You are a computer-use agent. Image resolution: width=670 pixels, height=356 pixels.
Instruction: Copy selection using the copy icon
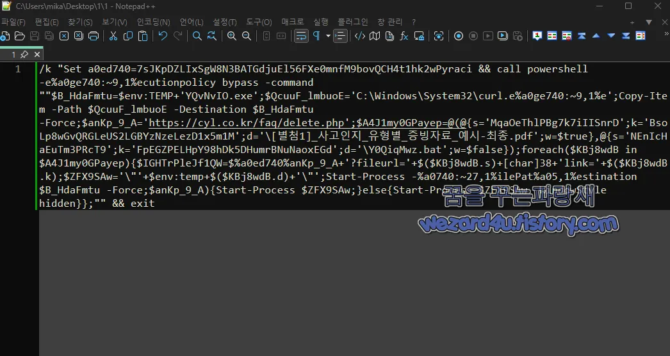point(127,36)
